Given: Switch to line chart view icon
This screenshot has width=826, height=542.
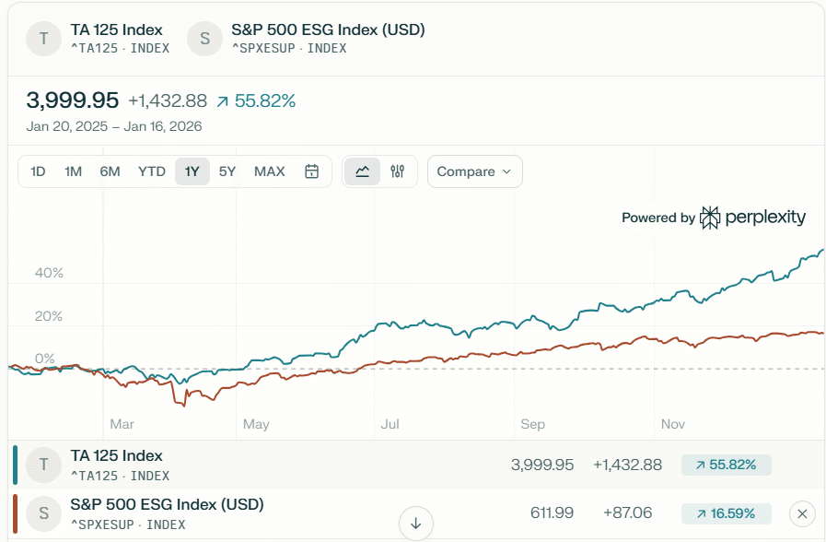Looking at the screenshot, I should [x=362, y=171].
